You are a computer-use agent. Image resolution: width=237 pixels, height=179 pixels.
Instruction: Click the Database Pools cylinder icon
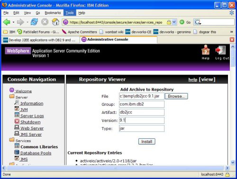pyautogui.click(x=17, y=152)
